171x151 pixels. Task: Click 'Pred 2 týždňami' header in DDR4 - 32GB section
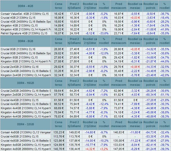(x=74, y=124)
